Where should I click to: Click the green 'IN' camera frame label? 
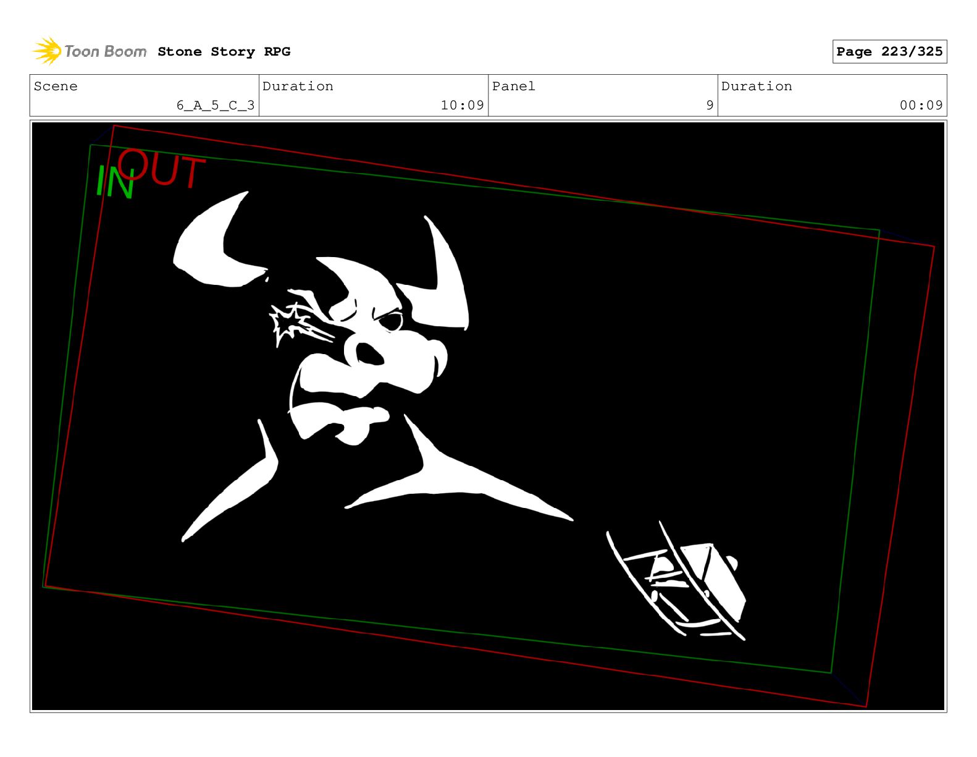point(114,182)
